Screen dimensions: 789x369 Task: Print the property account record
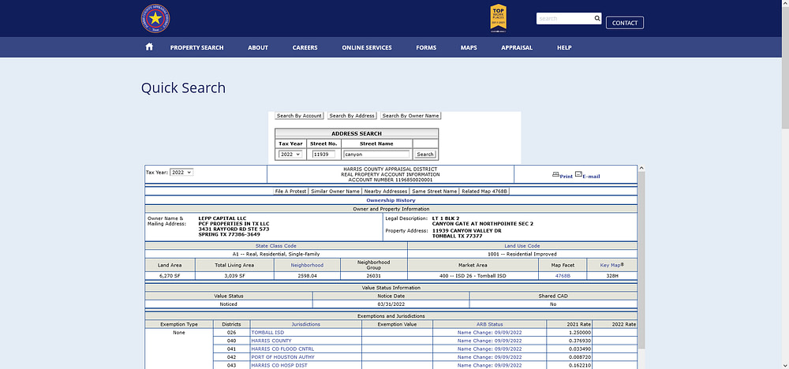563,175
